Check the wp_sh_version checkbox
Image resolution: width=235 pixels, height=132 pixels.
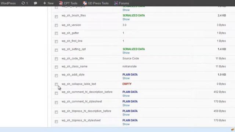(x=56, y=25)
